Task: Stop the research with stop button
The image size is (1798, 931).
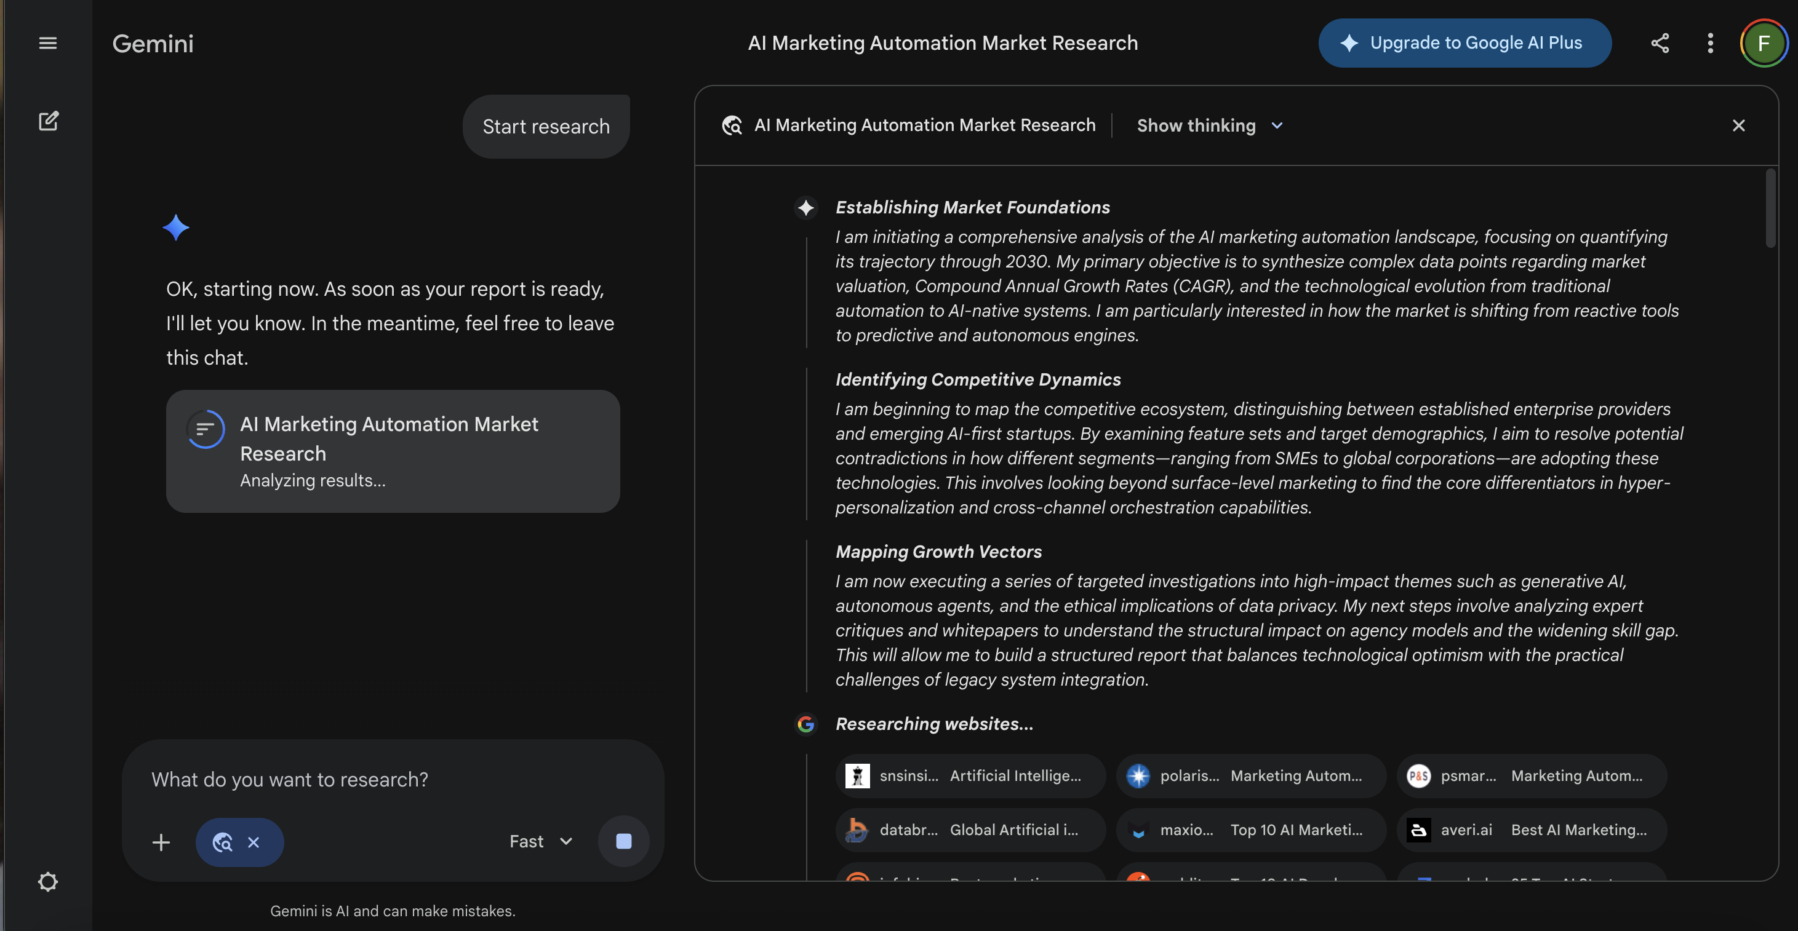Action: (623, 841)
